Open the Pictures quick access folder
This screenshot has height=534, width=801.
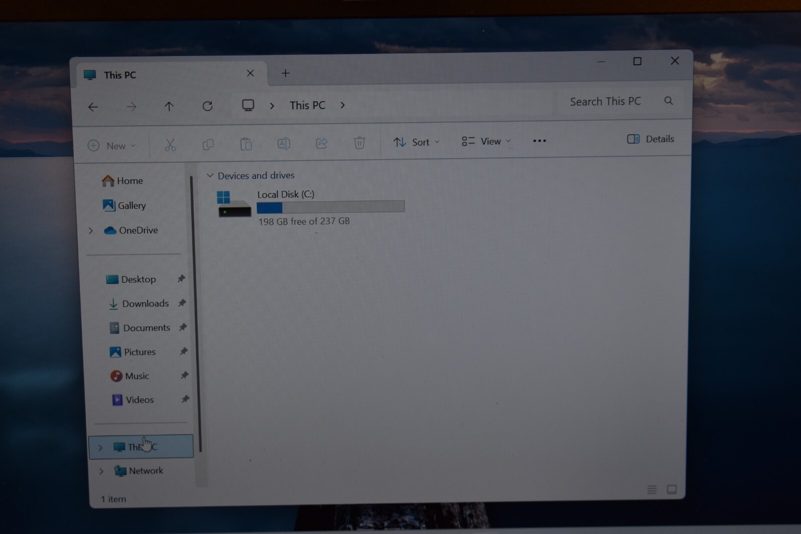click(133, 352)
